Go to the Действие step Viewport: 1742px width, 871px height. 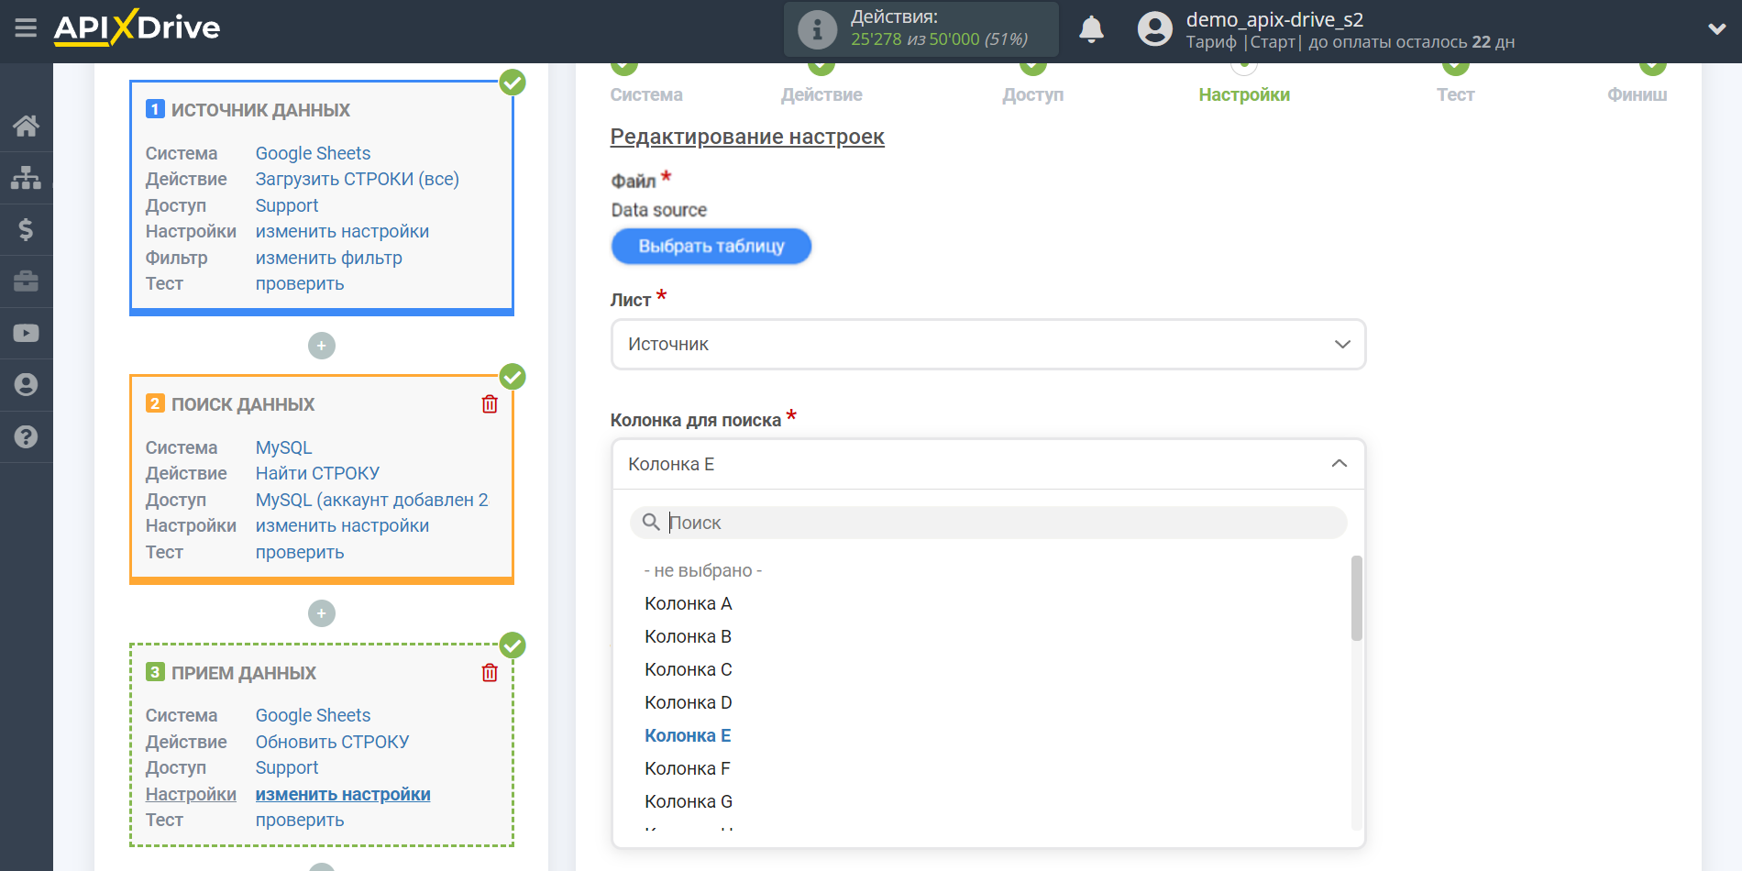[821, 94]
